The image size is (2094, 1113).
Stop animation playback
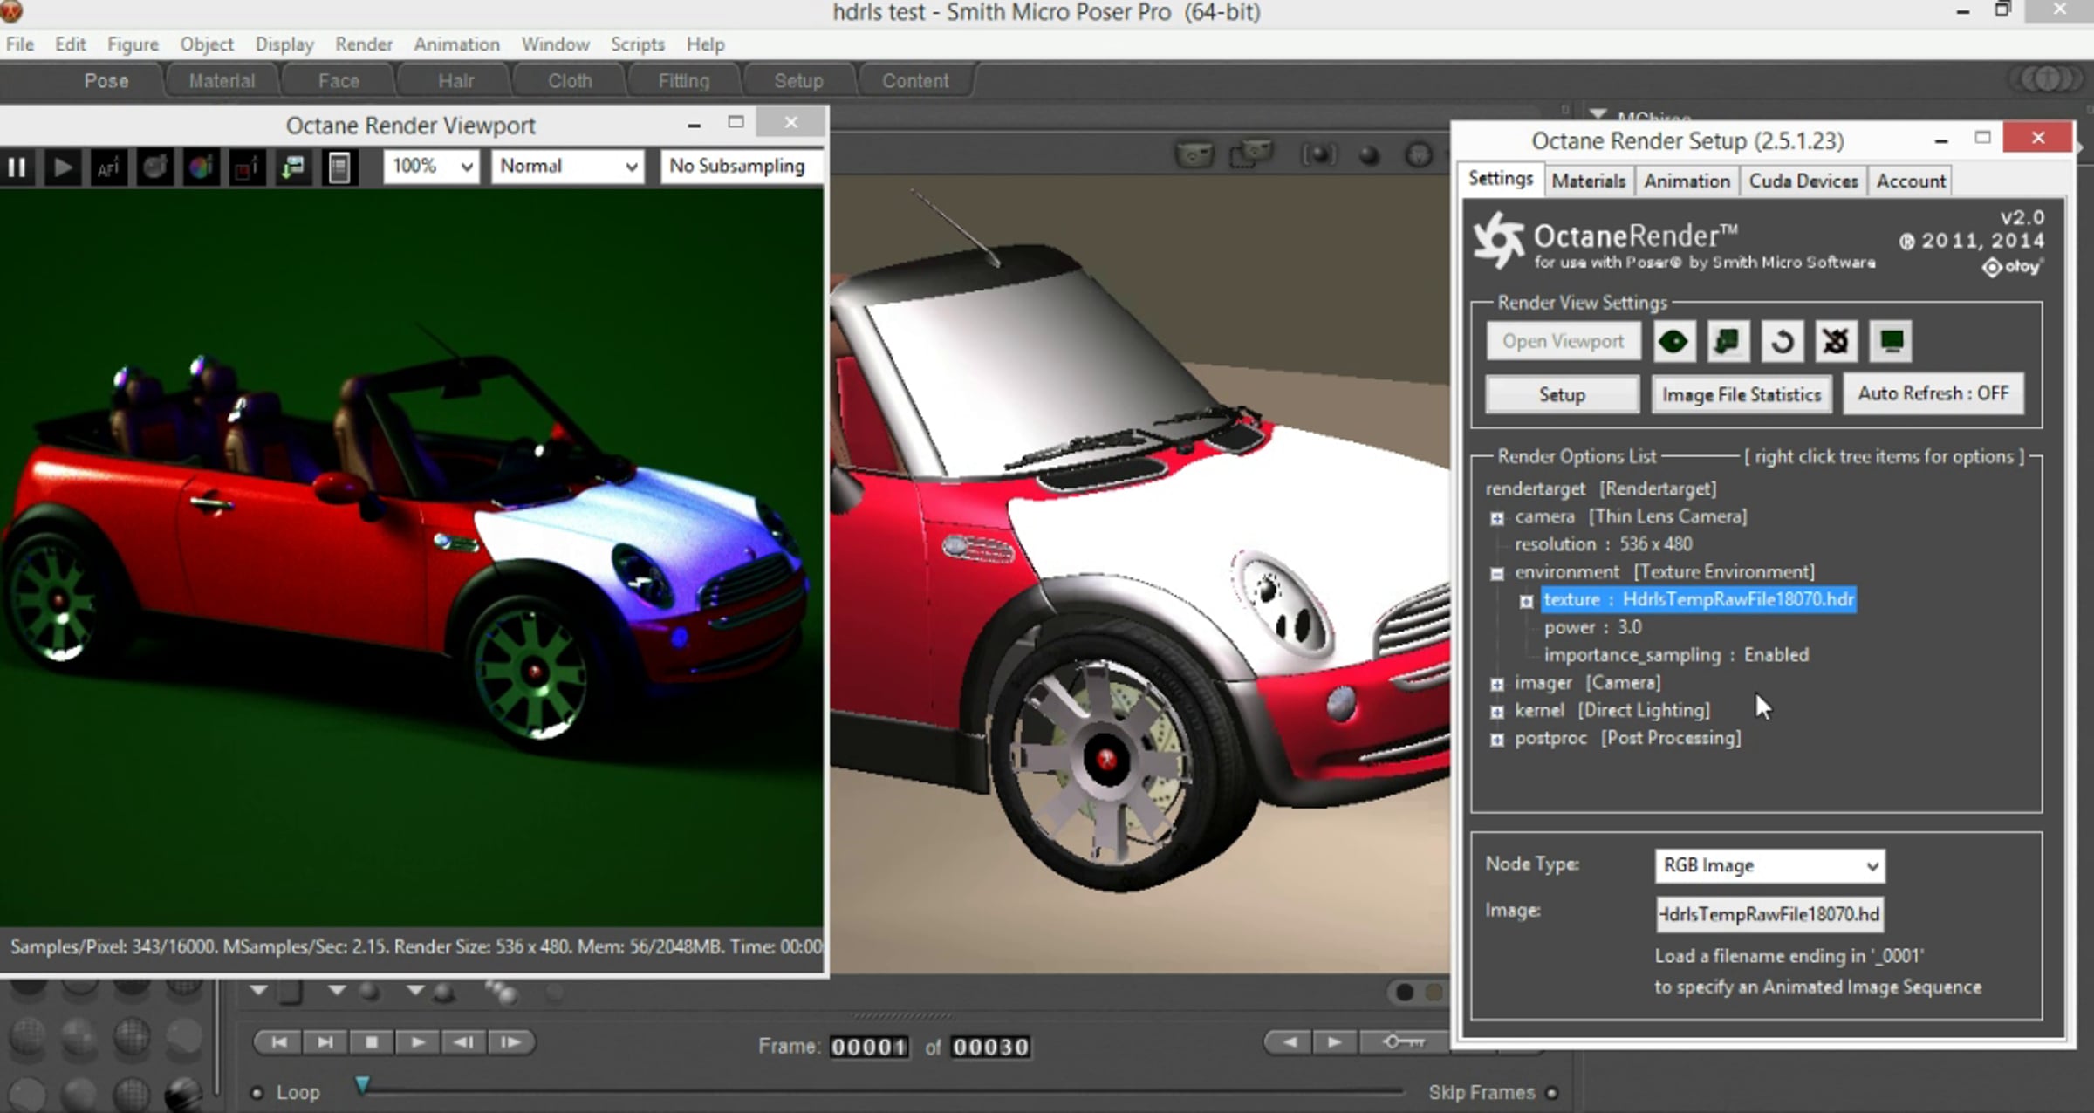pos(372,1042)
